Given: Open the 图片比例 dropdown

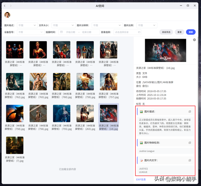Looking at the screenshot, I should pyautogui.click(x=147, y=25).
